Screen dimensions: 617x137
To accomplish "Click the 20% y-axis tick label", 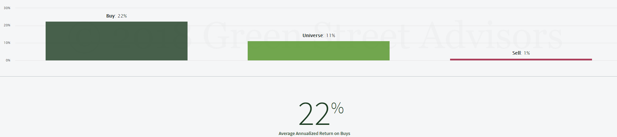I will click(7, 25).
